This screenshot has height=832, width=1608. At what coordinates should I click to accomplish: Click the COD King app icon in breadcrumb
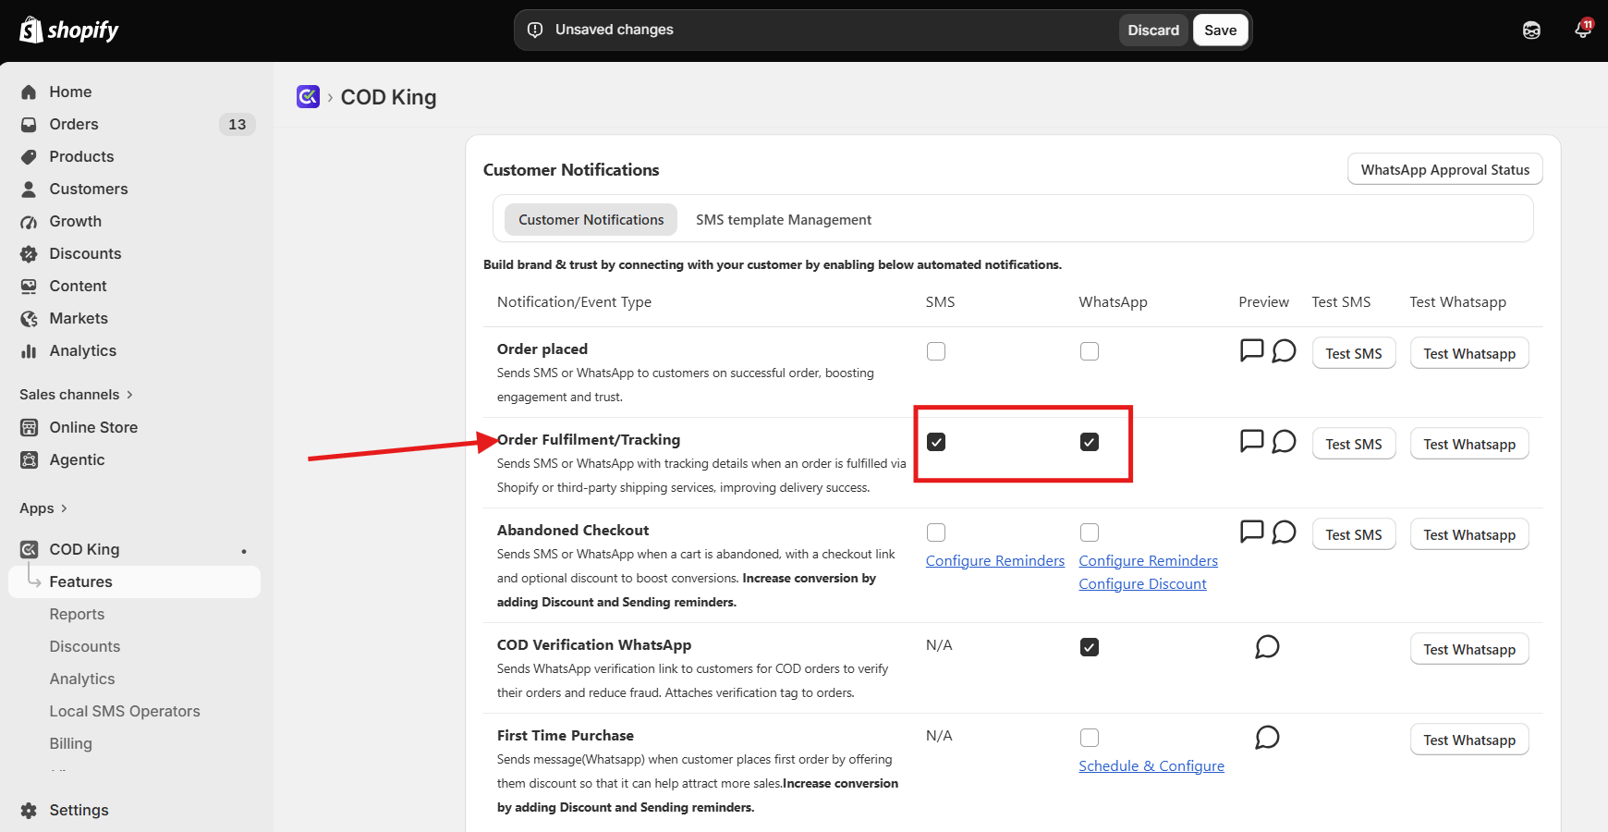click(308, 96)
